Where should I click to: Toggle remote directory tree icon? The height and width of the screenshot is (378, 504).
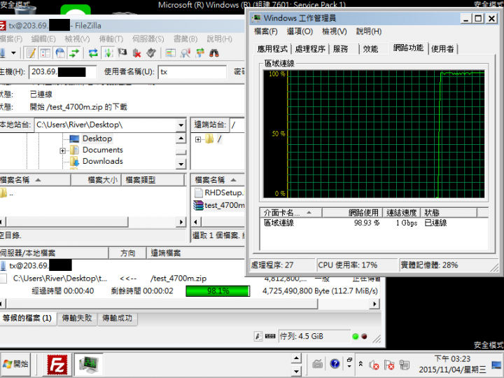(60, 52)
